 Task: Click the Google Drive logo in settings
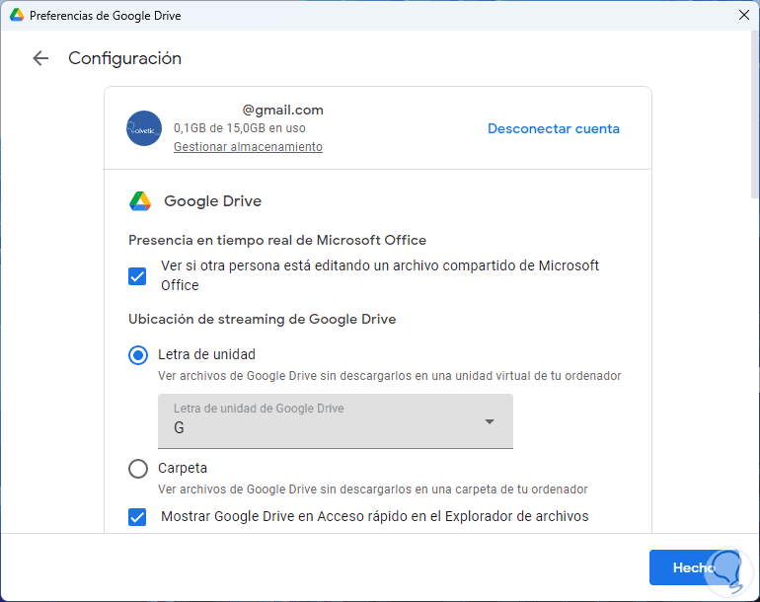140,201
